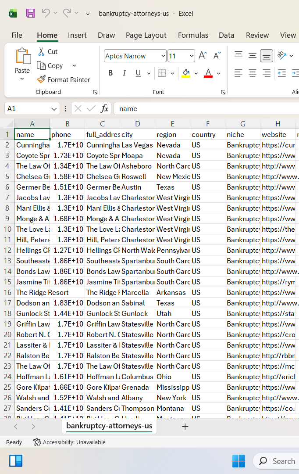
Task: Switch to the Draw tab
Action: point(106,35)
